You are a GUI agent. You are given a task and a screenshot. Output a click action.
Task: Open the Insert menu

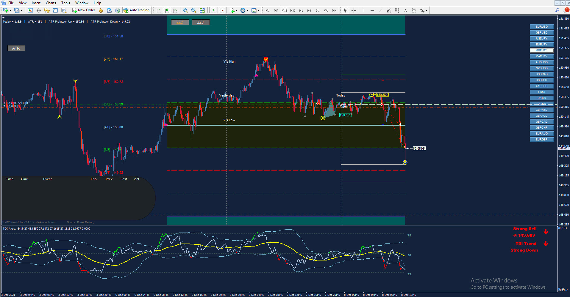pos(36,3)
